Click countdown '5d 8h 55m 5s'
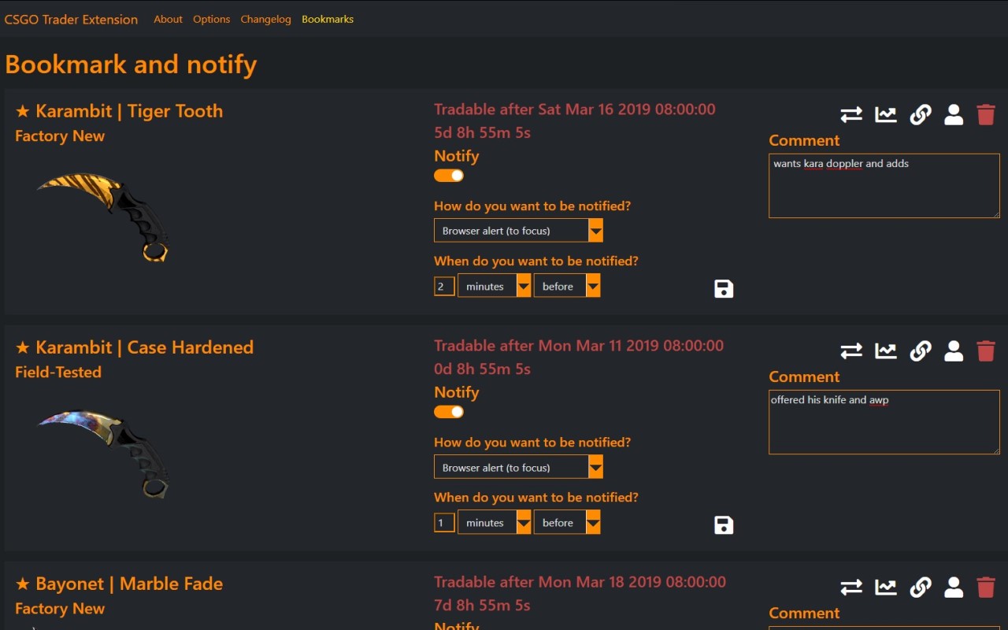The image size is (1008, 630). pos(482,132)
